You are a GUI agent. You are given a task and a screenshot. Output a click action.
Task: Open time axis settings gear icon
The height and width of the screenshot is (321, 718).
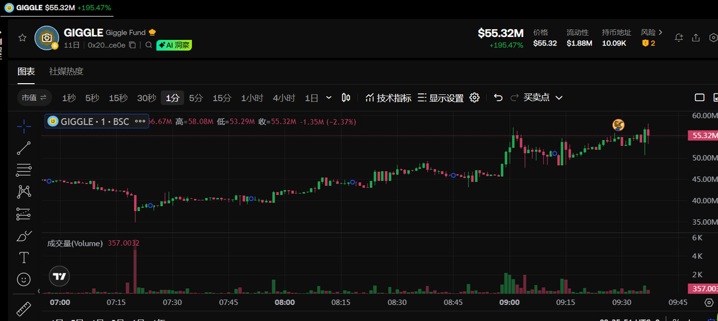point(709,302)
